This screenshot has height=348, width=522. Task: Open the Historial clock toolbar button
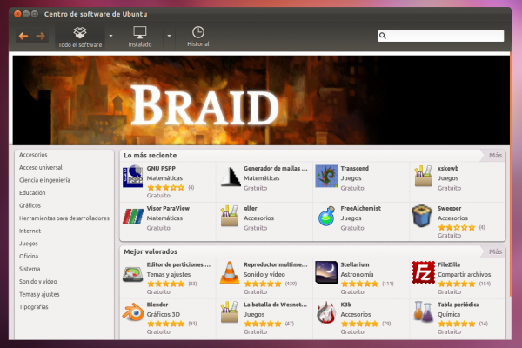pos(198,36)
